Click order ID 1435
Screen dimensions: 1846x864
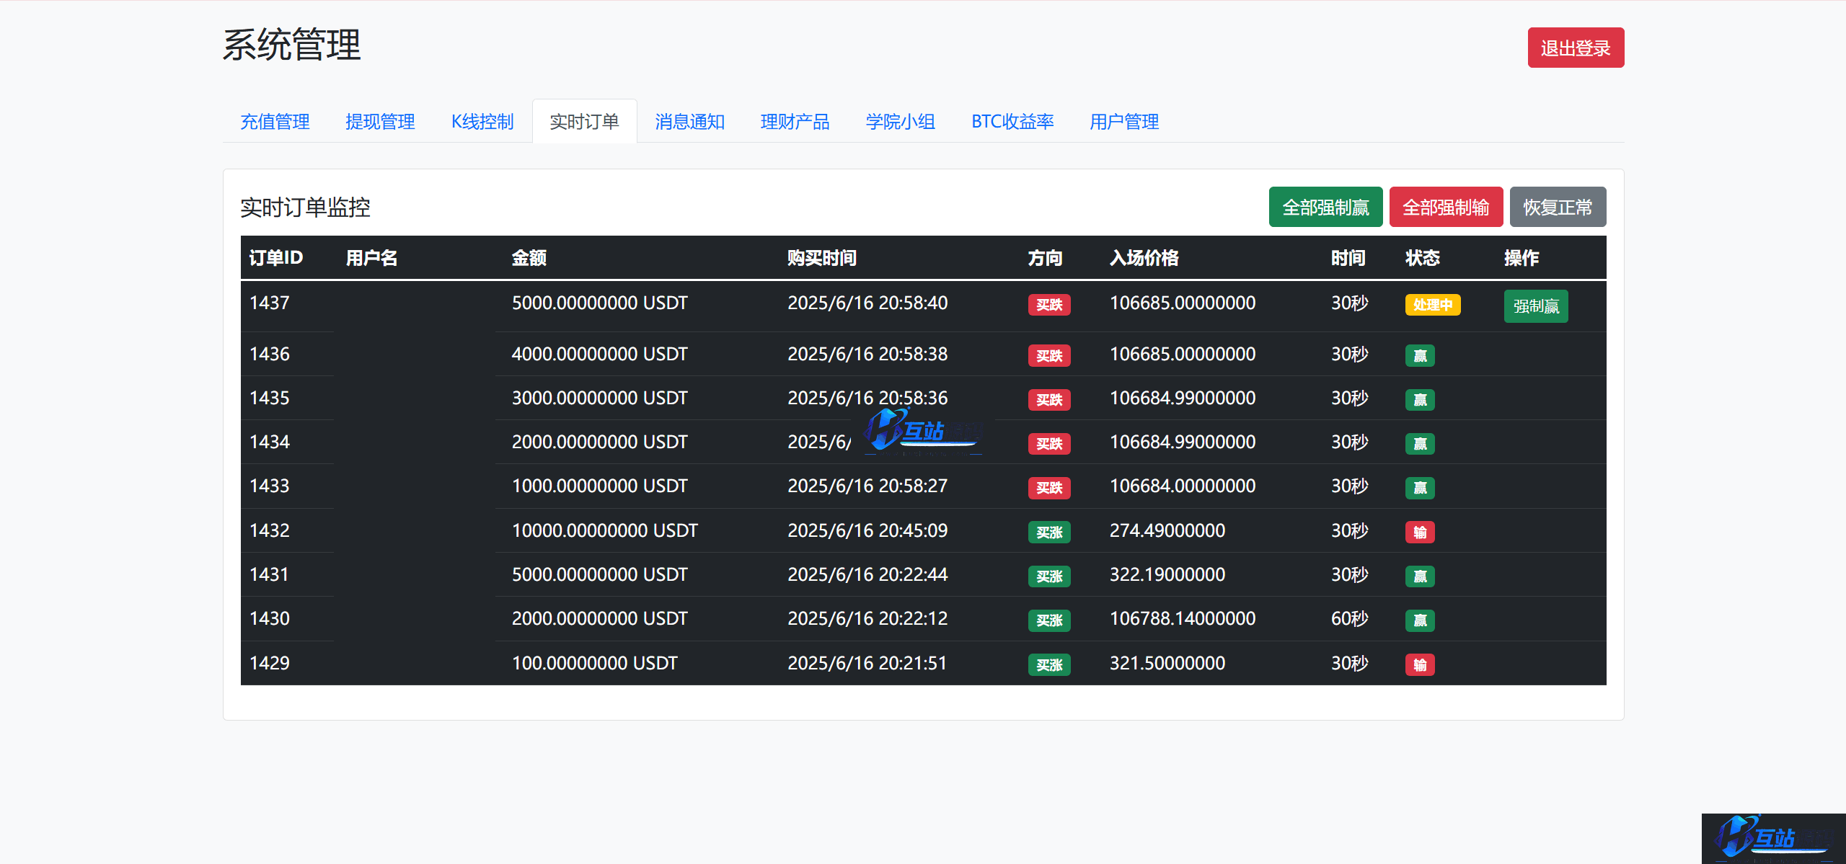point(270,398)
